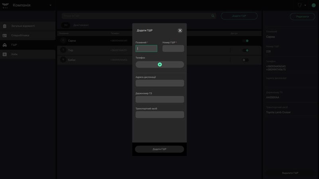Add a phone number with the green plus
The height and width of the screenshot is (179, 319).
[160, 64]
